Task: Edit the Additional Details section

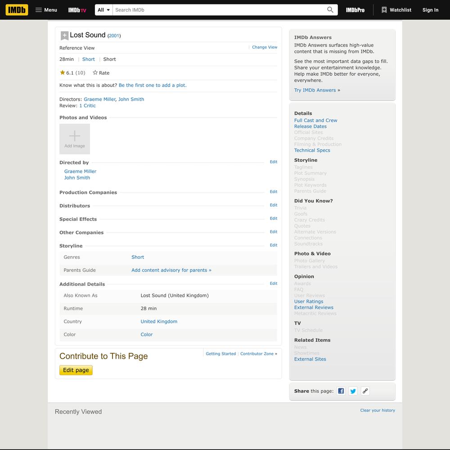Action: 274,283
